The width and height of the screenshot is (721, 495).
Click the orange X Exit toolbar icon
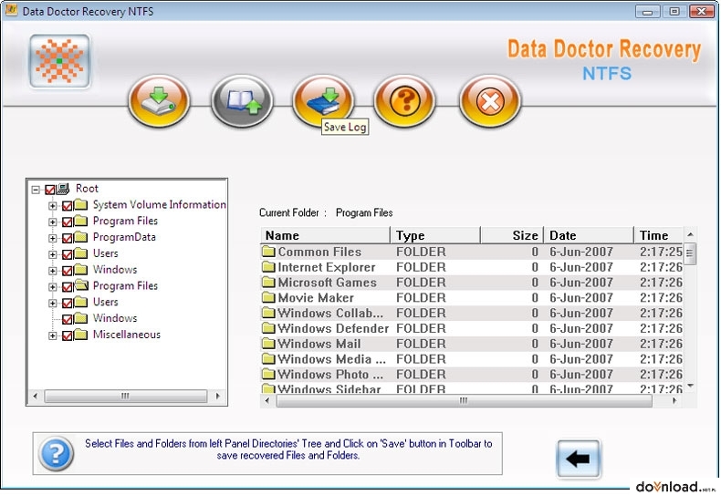(490, 100)
